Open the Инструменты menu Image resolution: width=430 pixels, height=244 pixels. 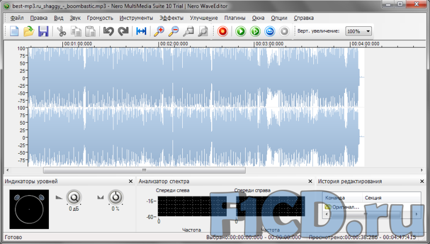coord(137,18)
